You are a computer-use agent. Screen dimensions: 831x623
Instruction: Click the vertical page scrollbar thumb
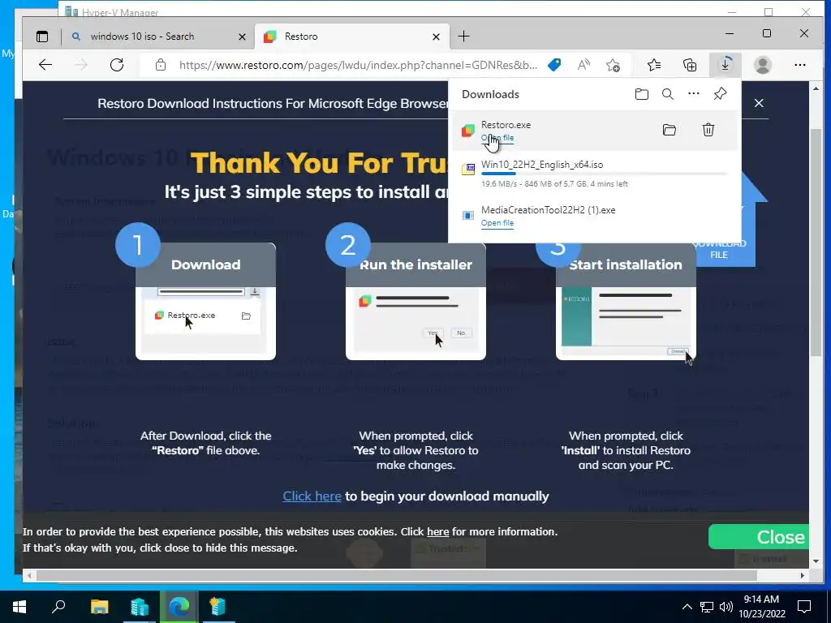(816, 241)
